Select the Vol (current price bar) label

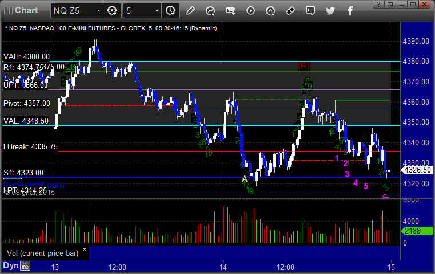[43, 253]
